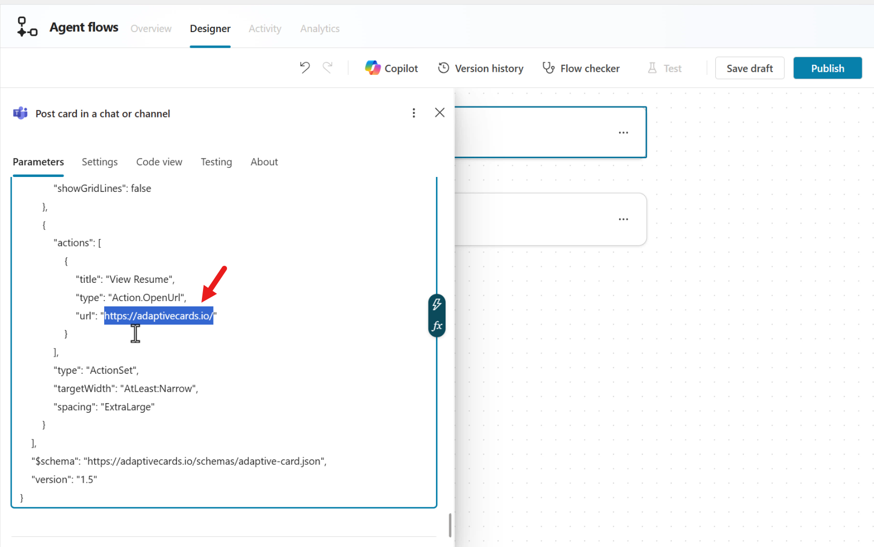Save the flow as a draft
Screen dimensions: 874x547
pyautogui.click(x=750, y=68)
